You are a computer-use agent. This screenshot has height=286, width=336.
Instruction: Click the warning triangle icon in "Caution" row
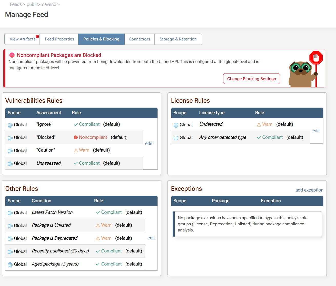(x=76, y=151)
